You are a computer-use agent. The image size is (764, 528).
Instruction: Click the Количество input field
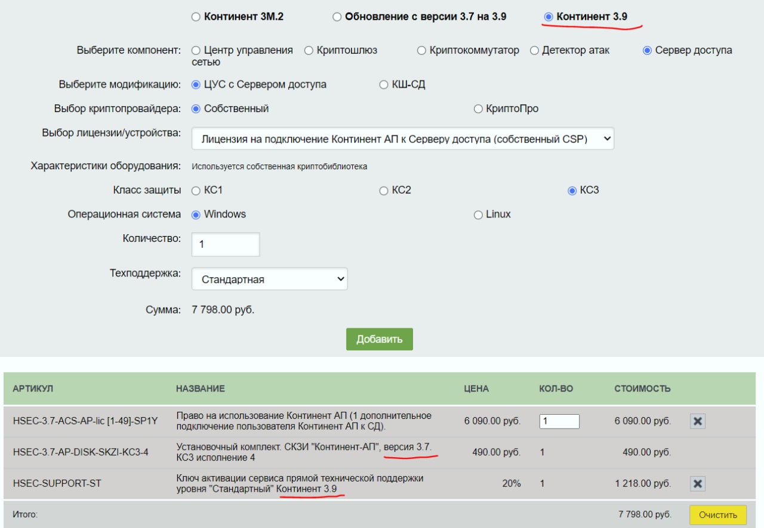pyautogui.click(x=226, y=244)
